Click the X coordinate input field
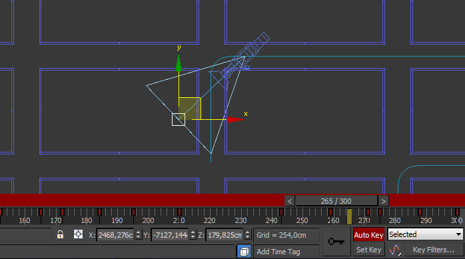Image resolution: width=465 pixels, height=259 pixels. 116,235
